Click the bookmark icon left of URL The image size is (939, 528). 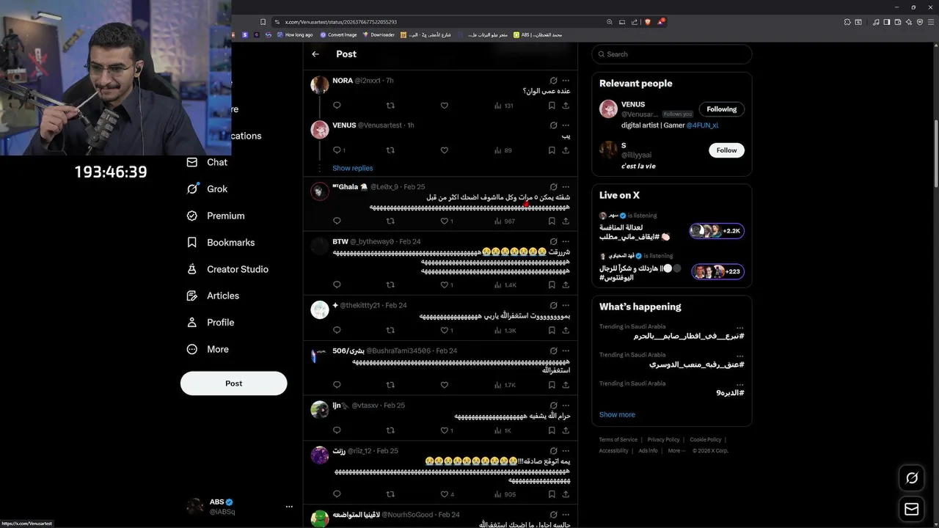(x=263, y=22)
